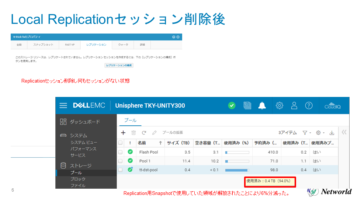
Task: Switch to the 詳細 tab
Action: 142,45
